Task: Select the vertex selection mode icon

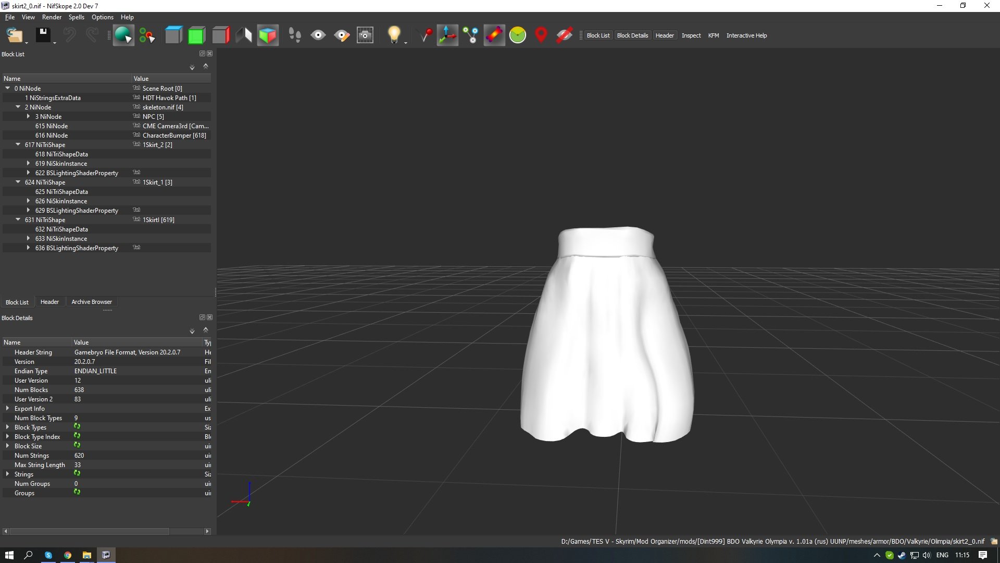Action: (147, 35)
